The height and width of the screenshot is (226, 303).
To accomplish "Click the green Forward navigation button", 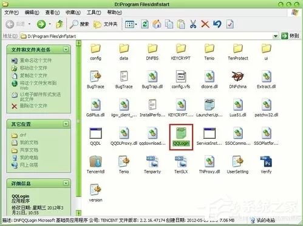I will click(x=41, y=24).
